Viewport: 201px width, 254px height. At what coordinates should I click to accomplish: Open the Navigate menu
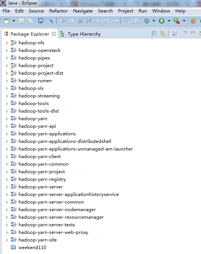coord(83,11)
